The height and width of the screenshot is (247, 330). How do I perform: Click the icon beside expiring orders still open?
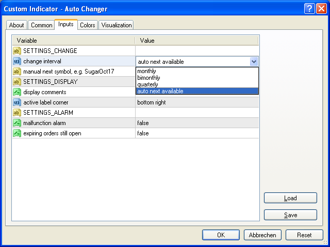tap(16, 133)
